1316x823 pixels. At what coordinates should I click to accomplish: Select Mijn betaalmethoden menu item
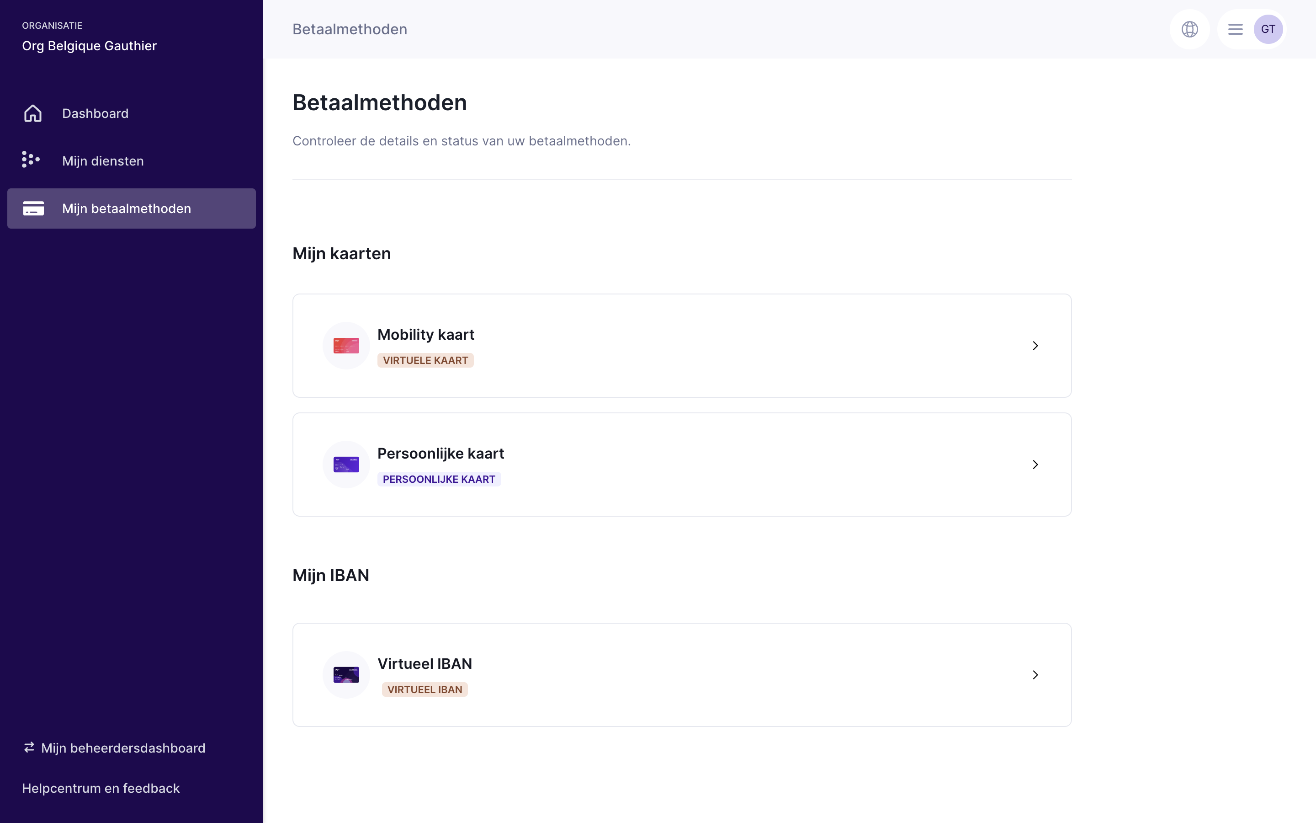point(126,208)
